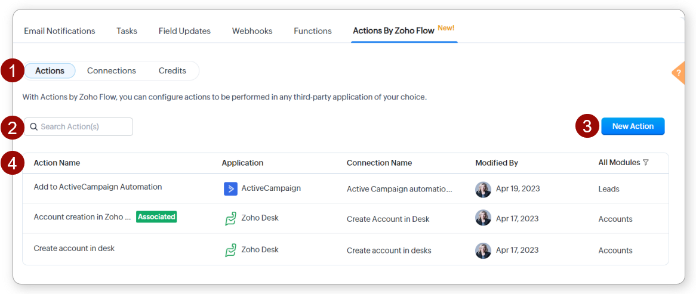Image resolution: width=696 pixels, height=294 pixels.
Task: Focus the Search Action(s) field
Action: pyautogui.click(x=84, y=127)
